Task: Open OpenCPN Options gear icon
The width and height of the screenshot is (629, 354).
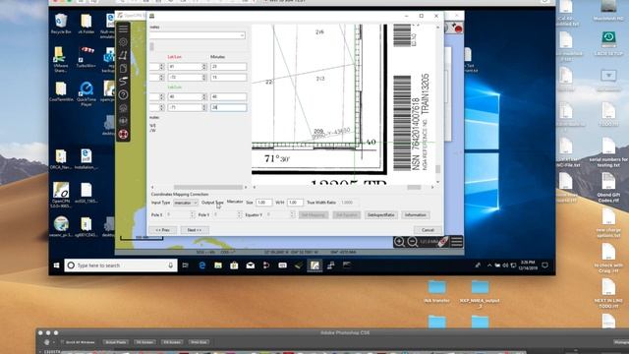Action: [x=123, y=41]
